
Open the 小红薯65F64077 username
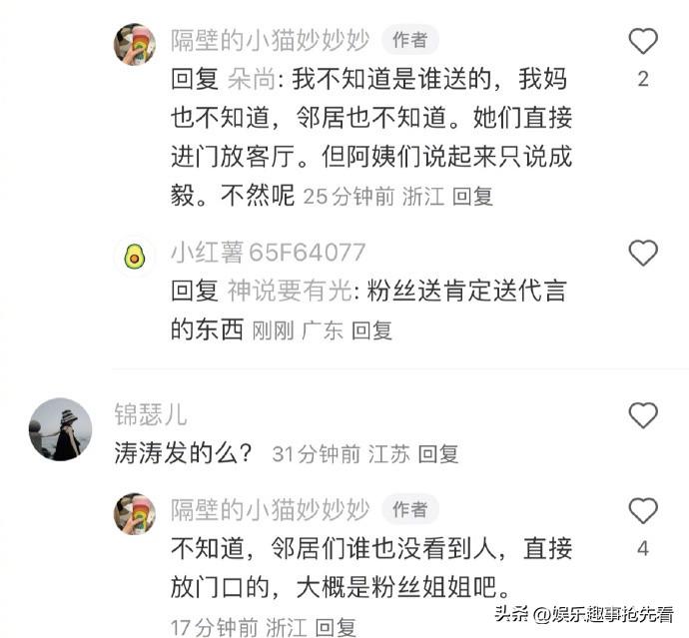[x=268, y=253]
